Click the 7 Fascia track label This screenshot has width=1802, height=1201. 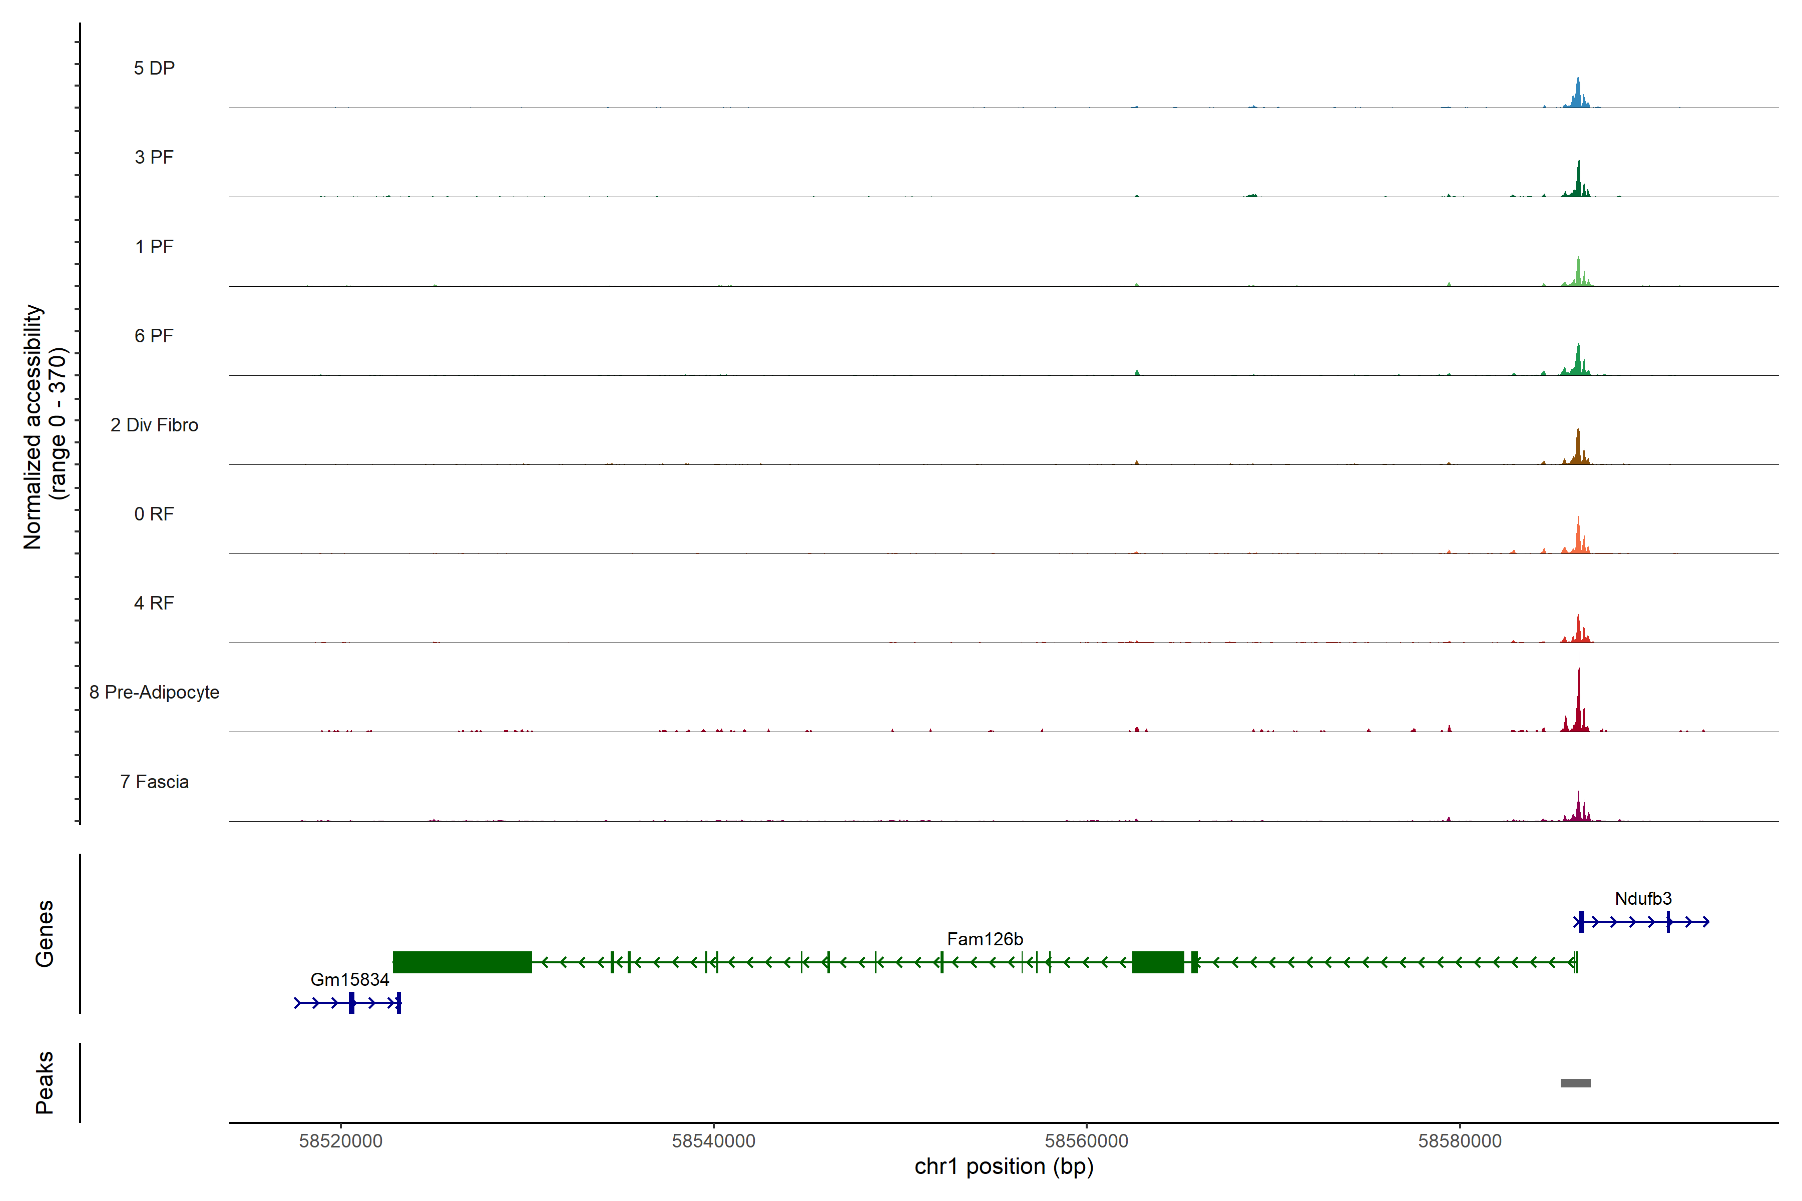[x=154, y=782]
